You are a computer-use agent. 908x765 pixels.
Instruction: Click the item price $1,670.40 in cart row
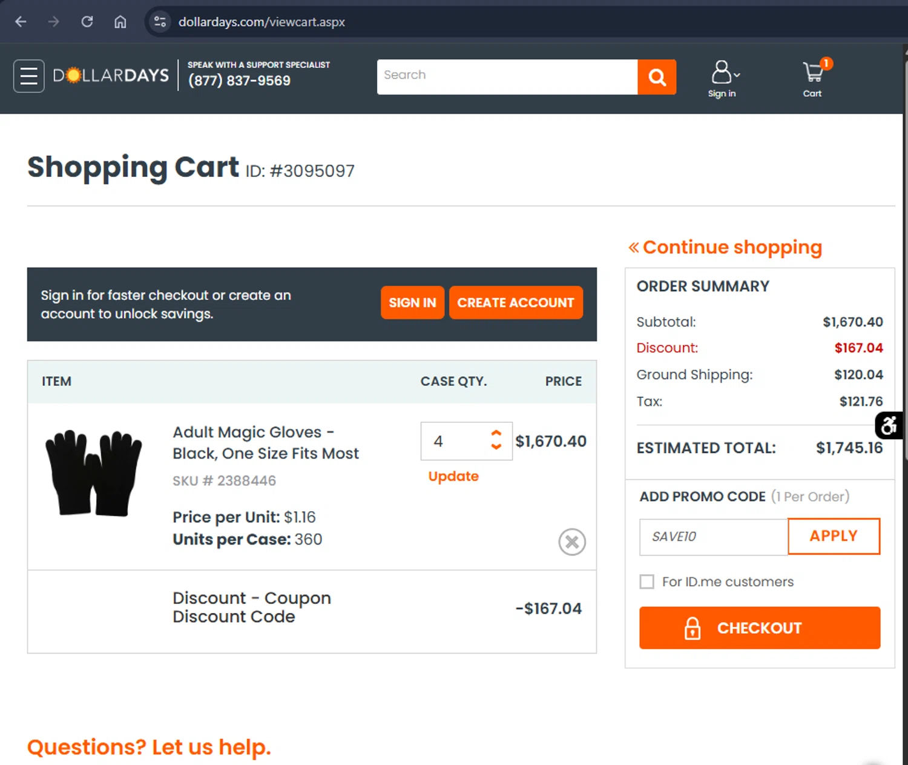551,441
